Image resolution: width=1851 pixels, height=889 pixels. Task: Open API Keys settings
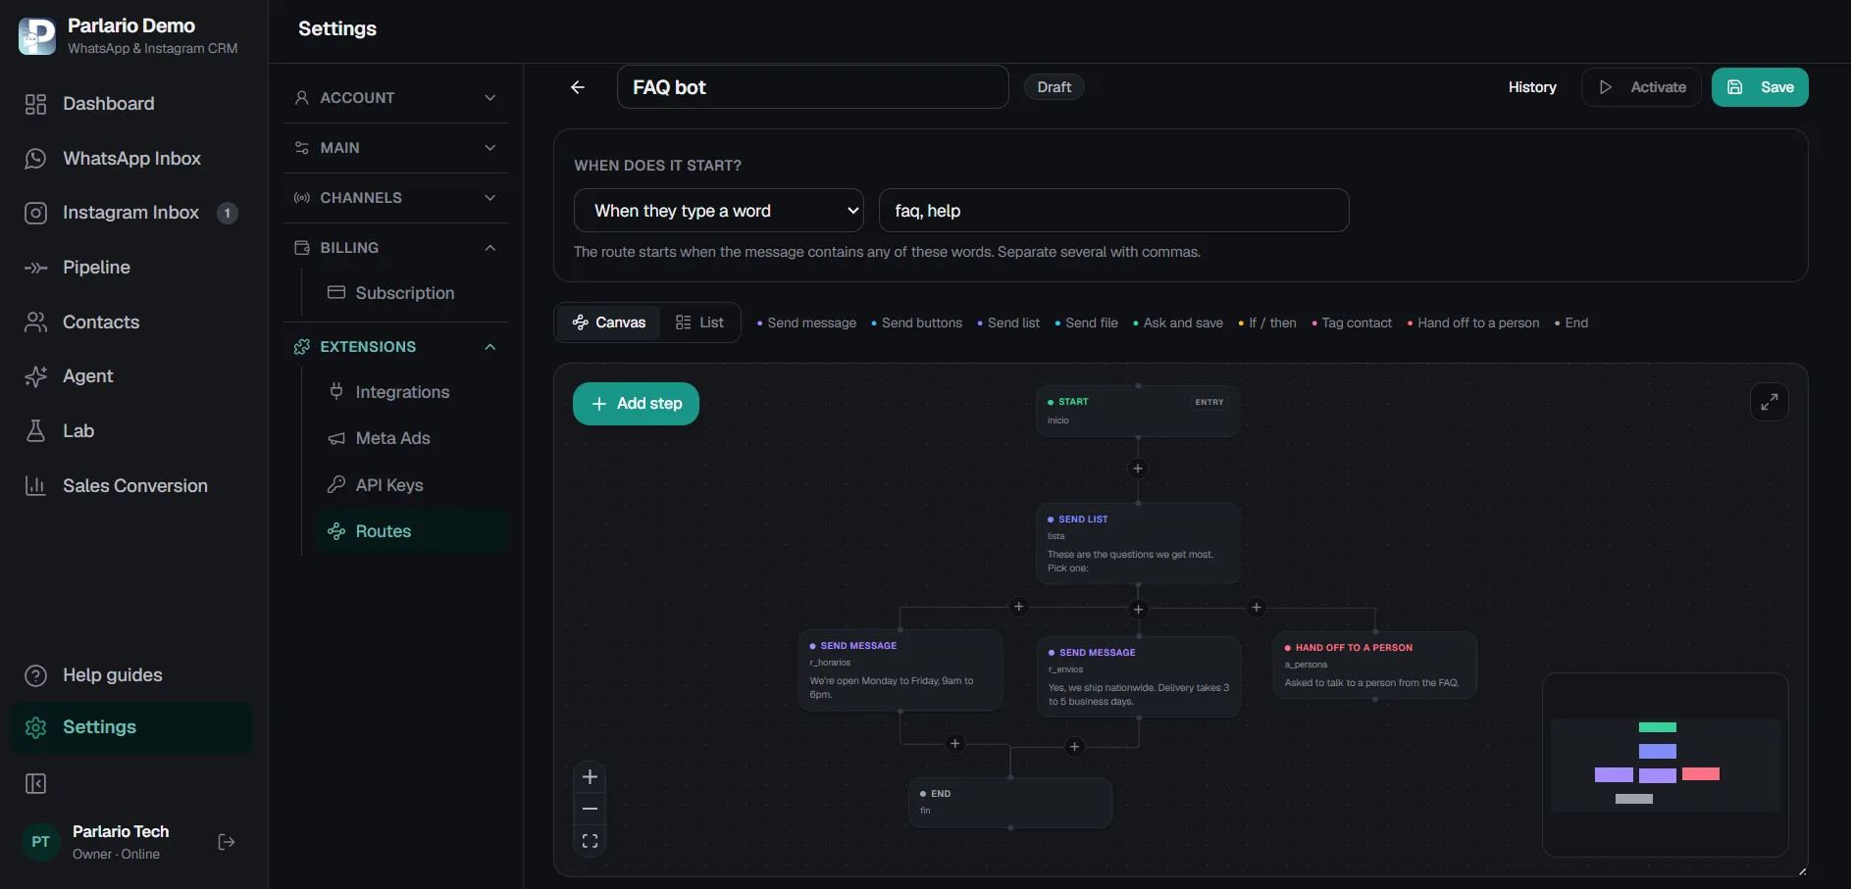point(412,485)
